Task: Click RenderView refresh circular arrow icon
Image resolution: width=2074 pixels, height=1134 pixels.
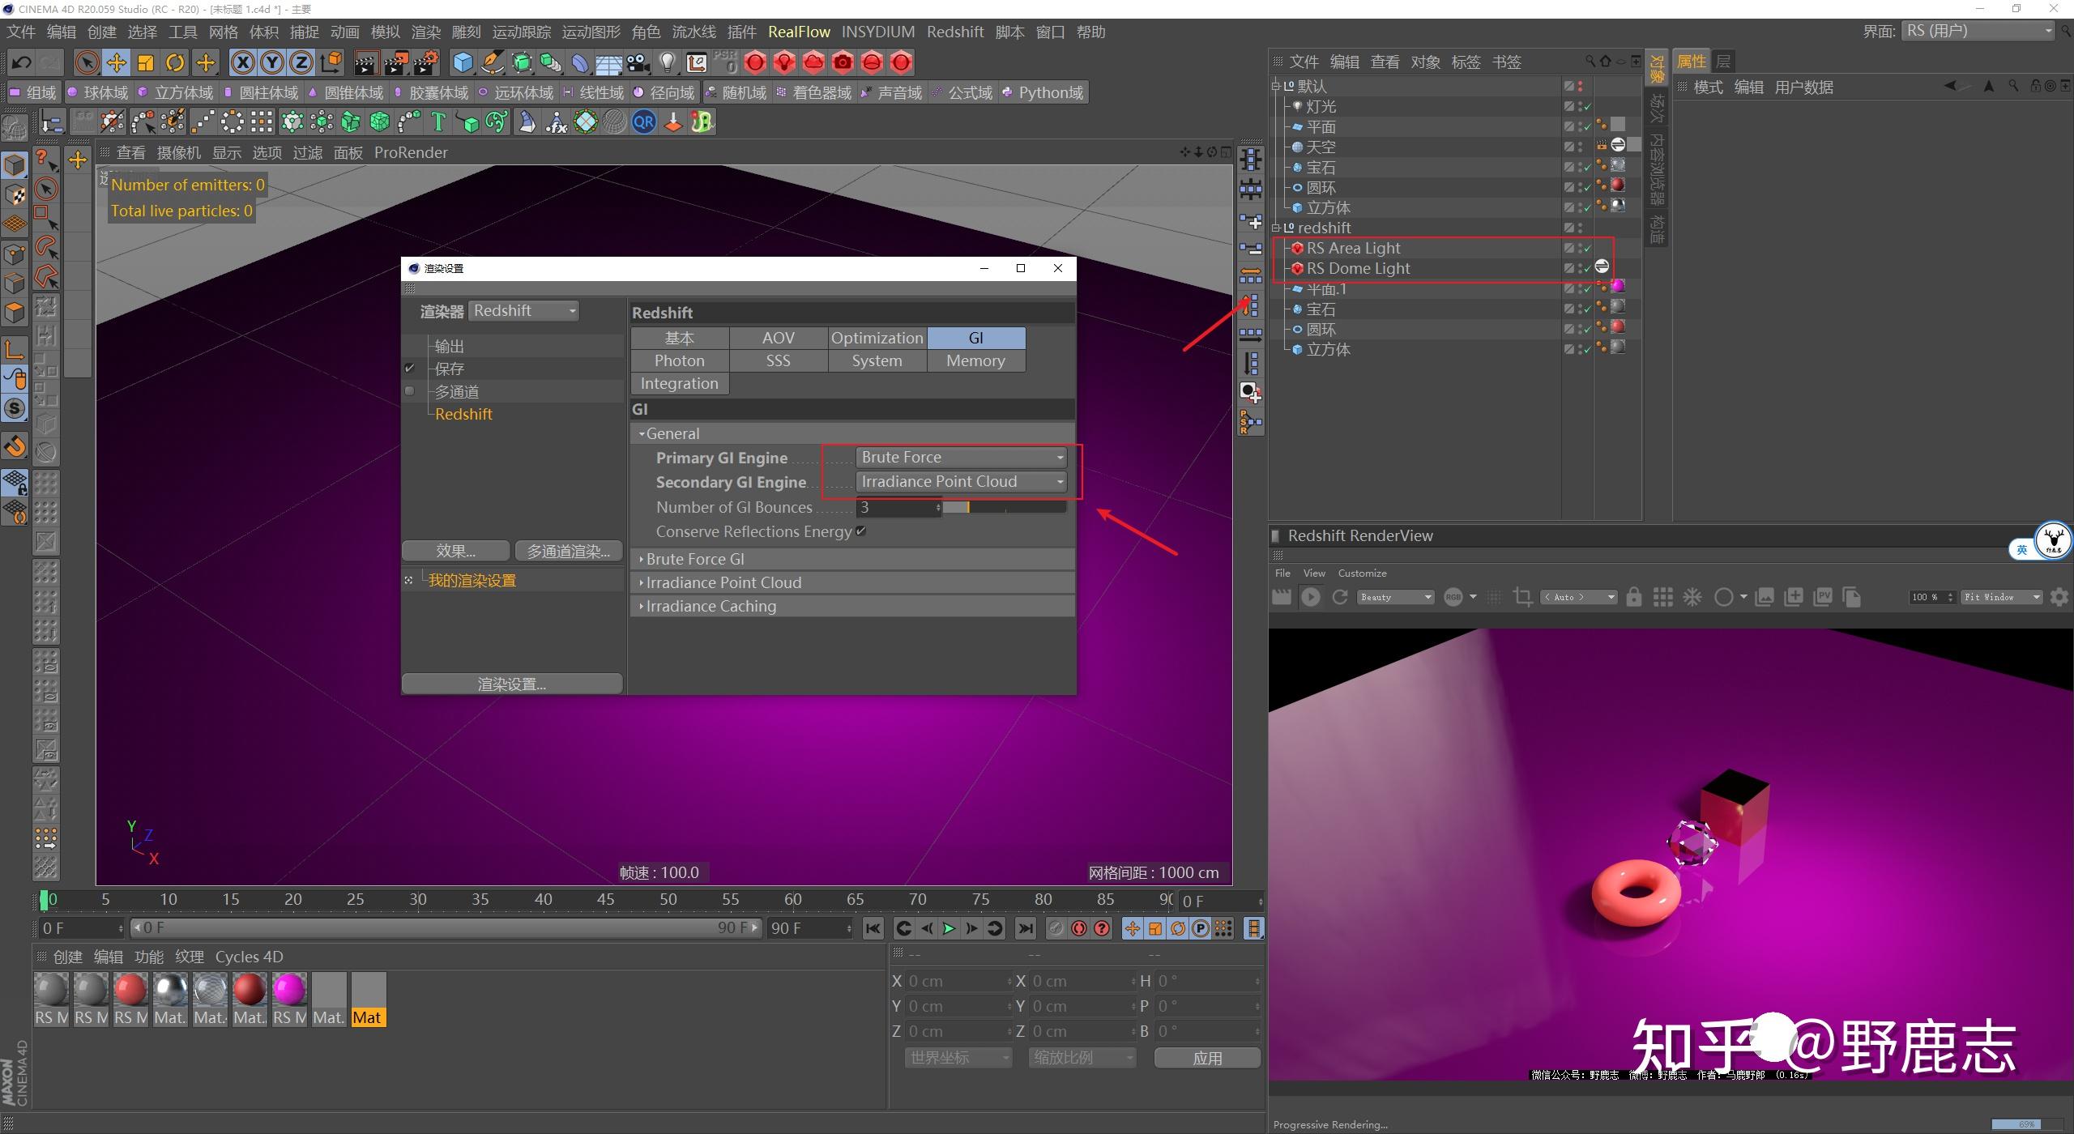Action: 1339,597
